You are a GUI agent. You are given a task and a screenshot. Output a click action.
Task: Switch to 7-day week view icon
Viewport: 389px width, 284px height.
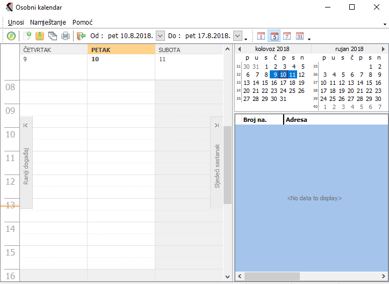click(x=287, y=36)
